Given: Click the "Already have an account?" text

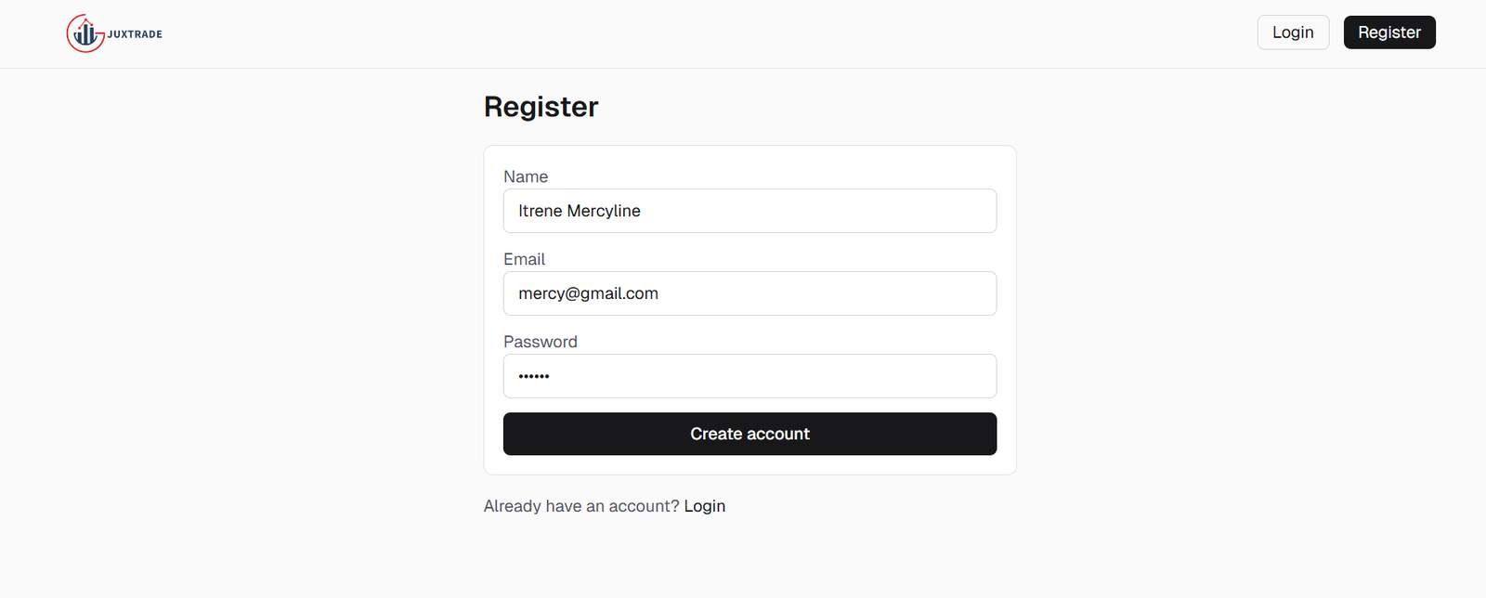Looking at the screenshot, I should tap(581, 506).
